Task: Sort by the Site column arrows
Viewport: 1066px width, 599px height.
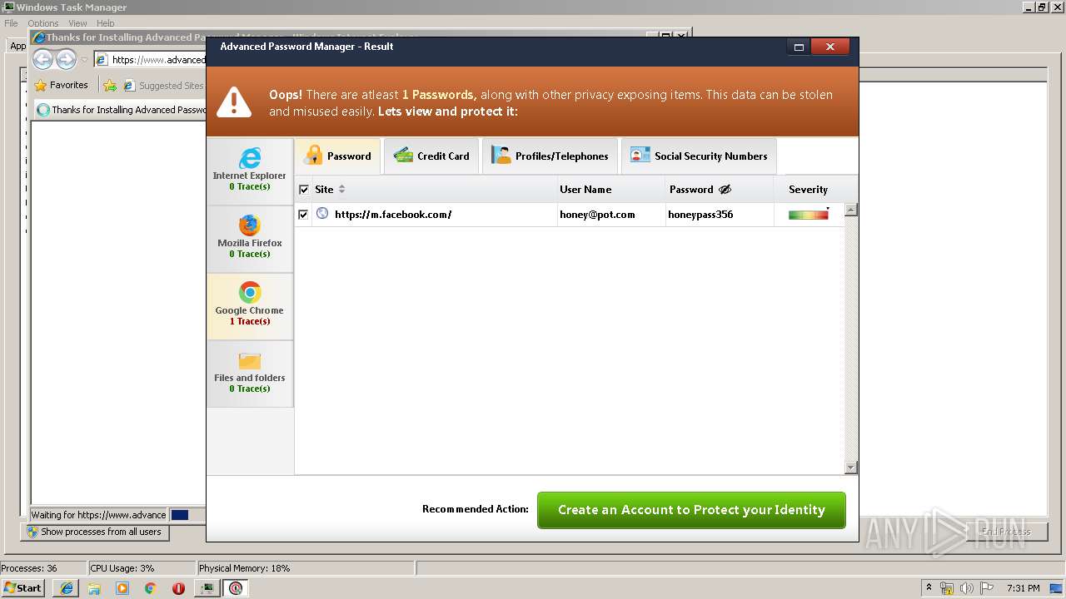Action: (x=341, y=190)
